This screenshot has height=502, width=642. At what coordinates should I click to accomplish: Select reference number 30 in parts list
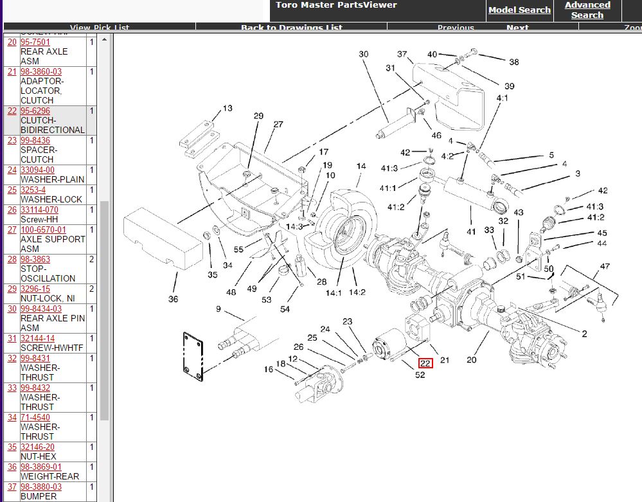point(12,309)
